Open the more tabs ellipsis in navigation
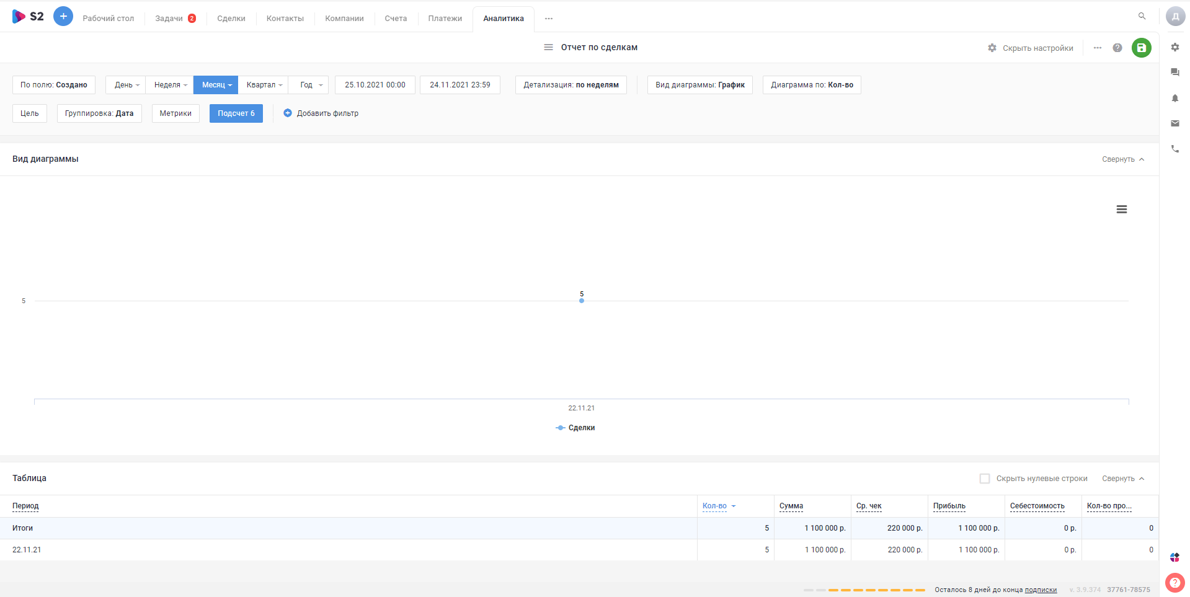The image size is (1190, 597). [549, 19]
